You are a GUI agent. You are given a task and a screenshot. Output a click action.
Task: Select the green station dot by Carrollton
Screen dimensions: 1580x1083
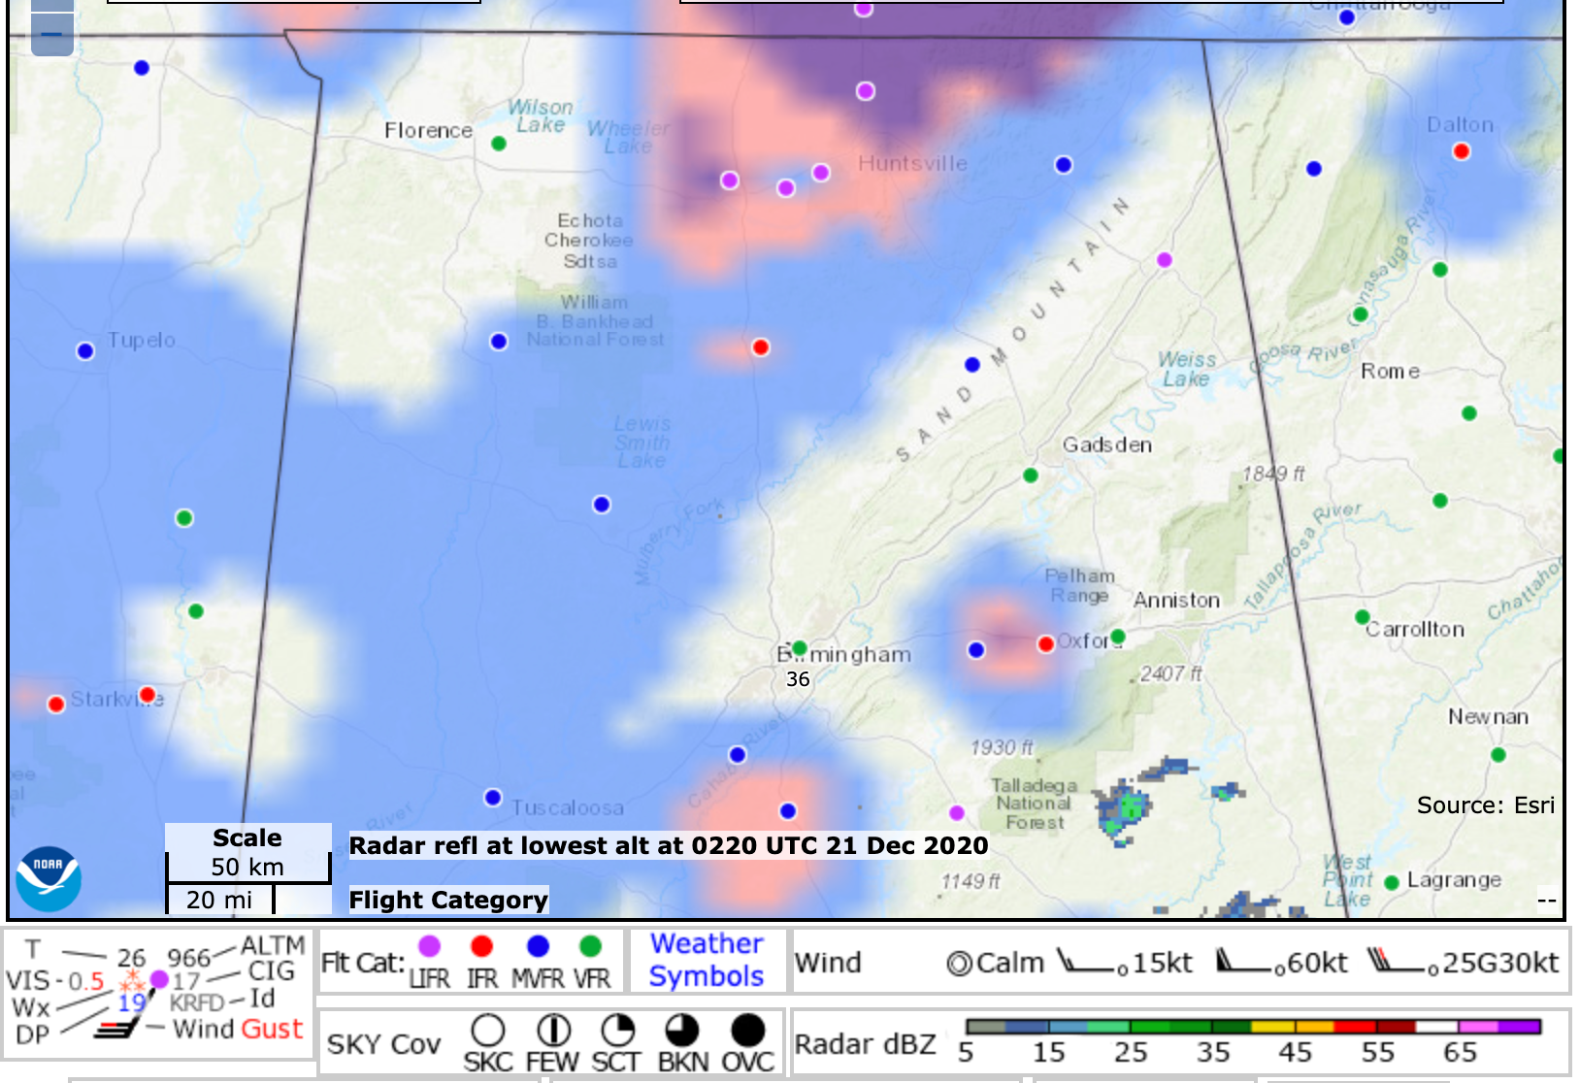[1362, 617]
